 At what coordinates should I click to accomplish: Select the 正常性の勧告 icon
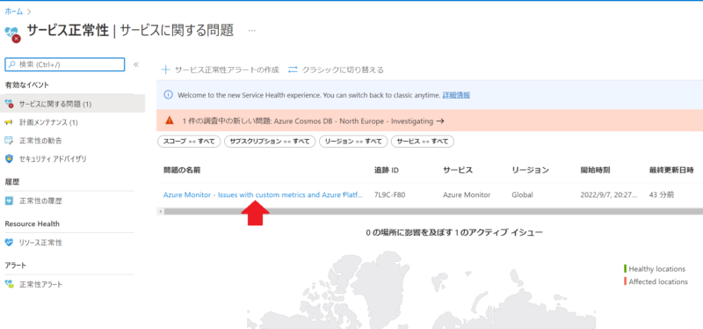[10, 141]
